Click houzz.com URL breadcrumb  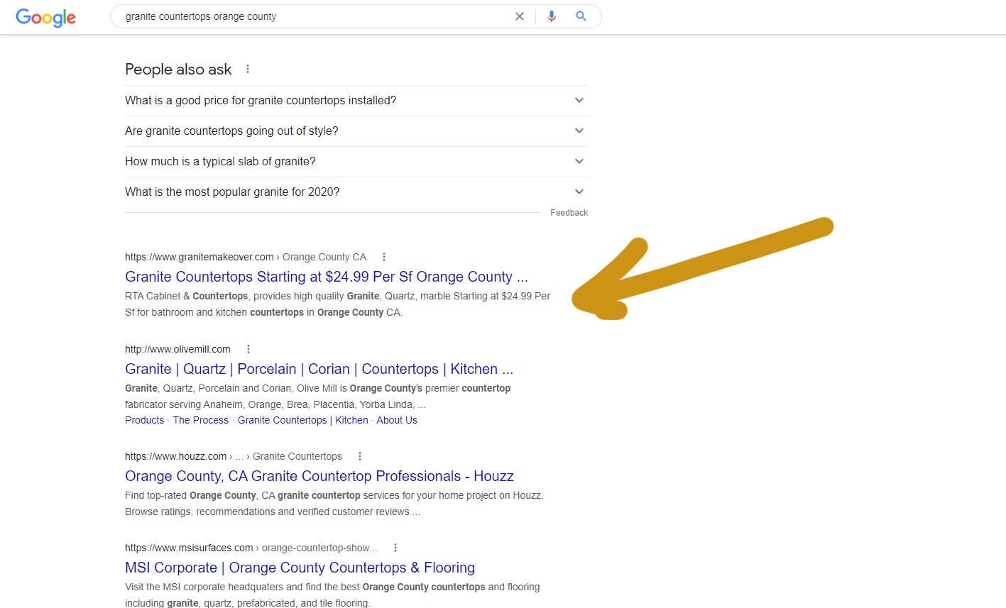[234, 456]
